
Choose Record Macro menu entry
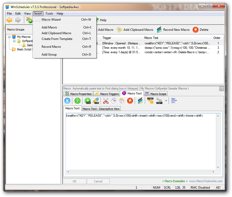pyautogui.click(x=65, y=47)
